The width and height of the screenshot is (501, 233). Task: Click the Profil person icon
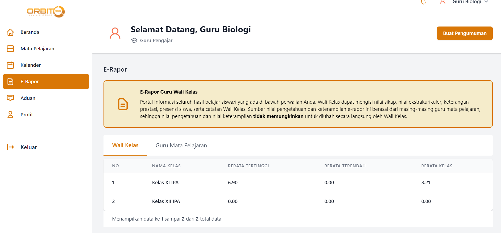pyautogui.click(x=10, y=115)
